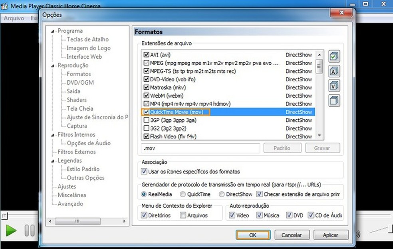Click the Padrão button
Viewport: 393px width, 249px height.
pyautogui.click(x=282, y=148)
